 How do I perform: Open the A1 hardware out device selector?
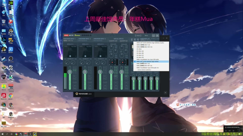132,40
